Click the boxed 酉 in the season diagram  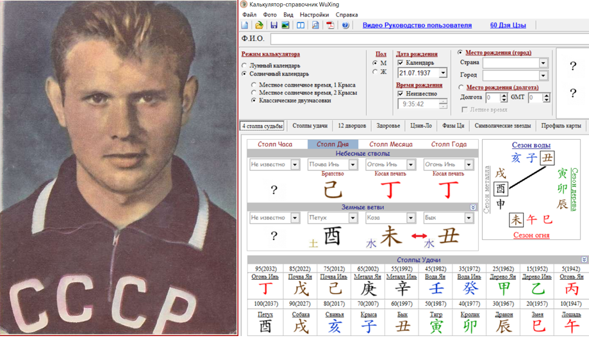tap(501, 189)
